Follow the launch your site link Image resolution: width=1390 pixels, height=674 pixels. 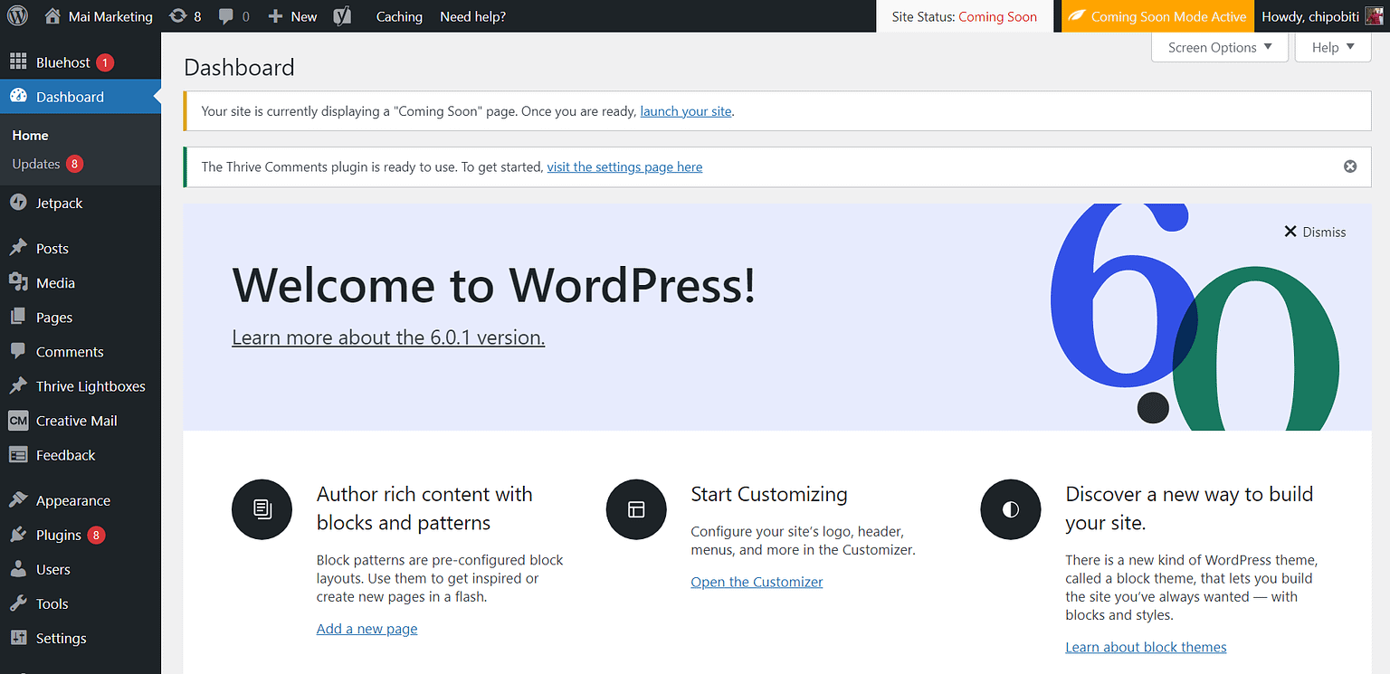coord(685,110)
